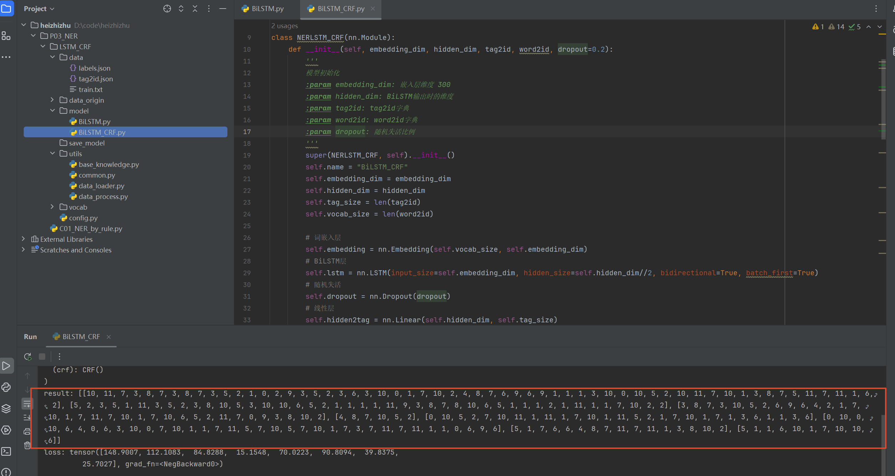Image resolution: width=895 pixels, height=476 pixels.
Task: Toggle scroll to end of console
Action: (x=27, y=417)
